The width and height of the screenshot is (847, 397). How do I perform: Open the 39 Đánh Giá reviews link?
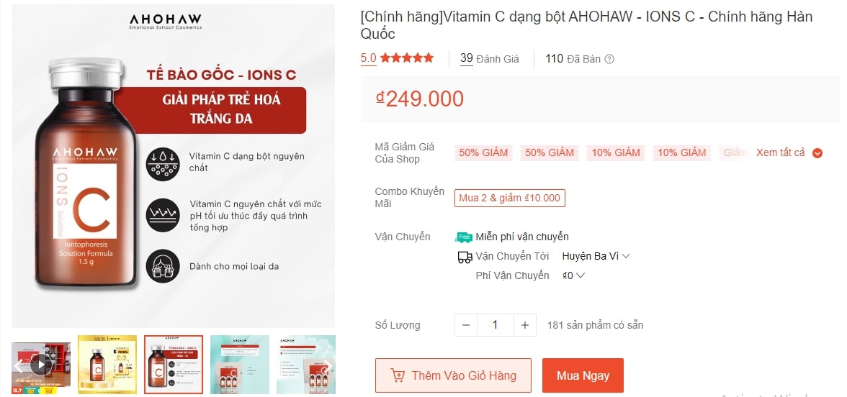coord(490,59)
